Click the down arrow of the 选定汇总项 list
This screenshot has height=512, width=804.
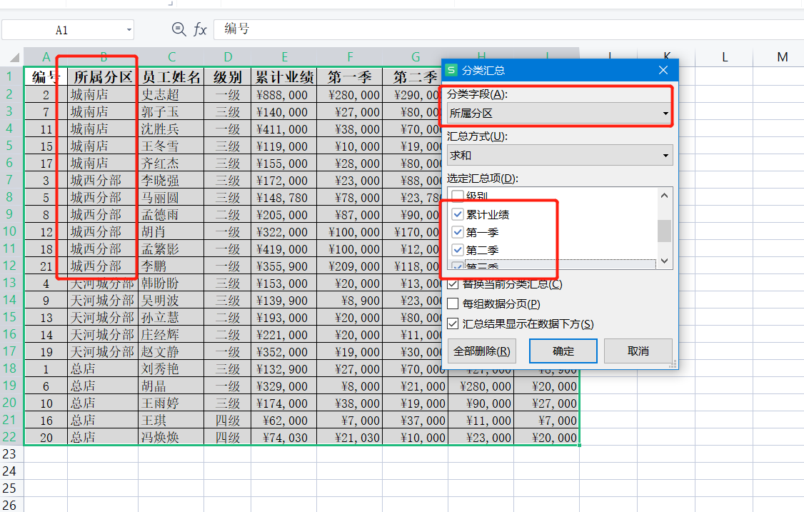tap(665, 261)
